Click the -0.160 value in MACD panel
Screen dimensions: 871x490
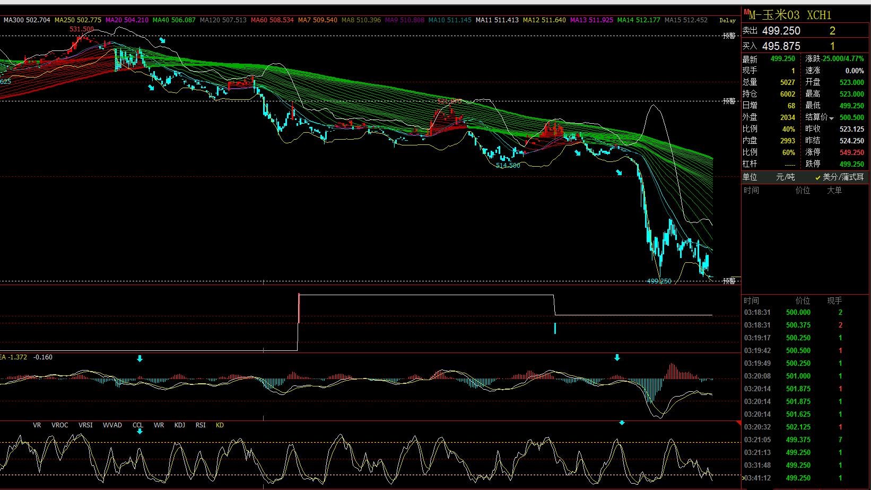43,357
